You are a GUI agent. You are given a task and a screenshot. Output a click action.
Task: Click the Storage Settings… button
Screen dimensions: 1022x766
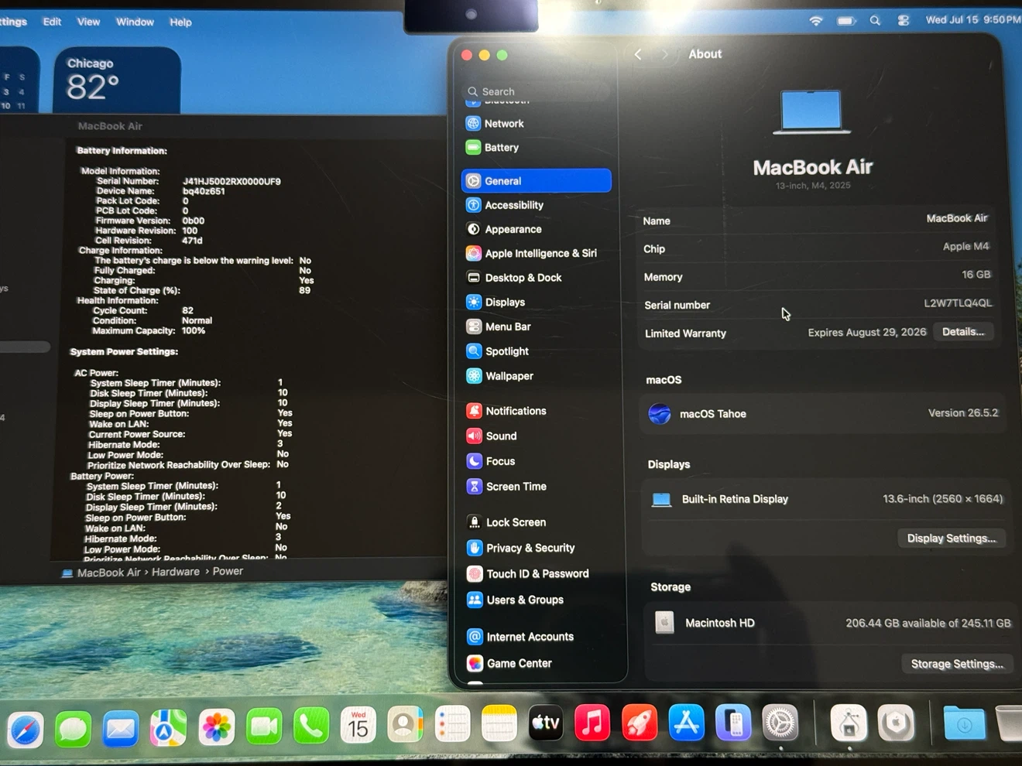click(957, 664)
